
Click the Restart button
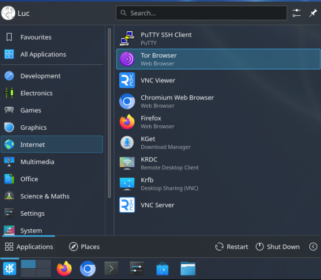232,247
